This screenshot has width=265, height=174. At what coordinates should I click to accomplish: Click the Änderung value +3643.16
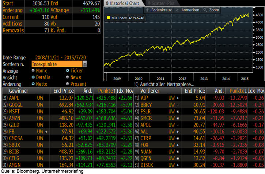coord(39,10)
